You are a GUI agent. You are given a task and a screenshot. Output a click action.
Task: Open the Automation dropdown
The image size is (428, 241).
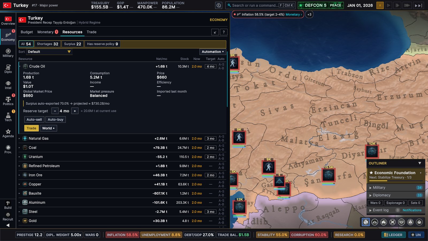pyautogui.click(x=213, y=52)
